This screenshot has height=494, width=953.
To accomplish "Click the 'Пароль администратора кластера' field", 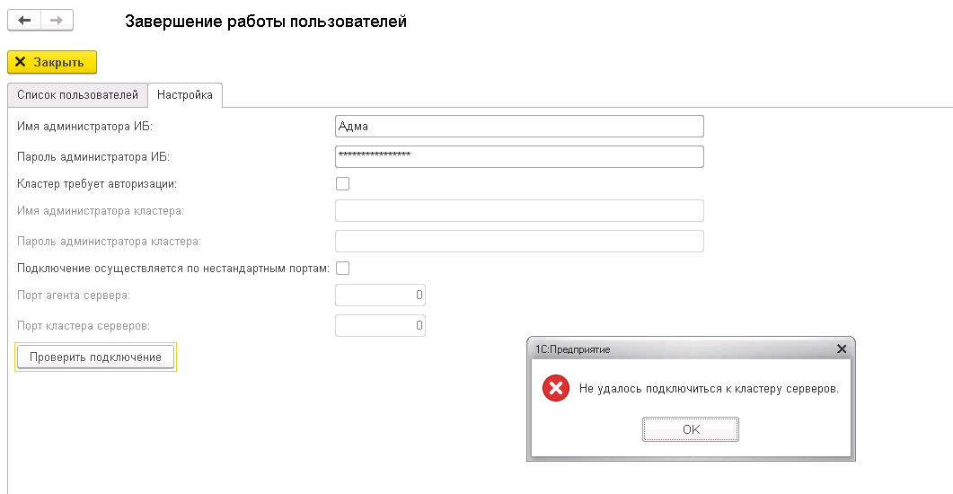I will (519, 242).
